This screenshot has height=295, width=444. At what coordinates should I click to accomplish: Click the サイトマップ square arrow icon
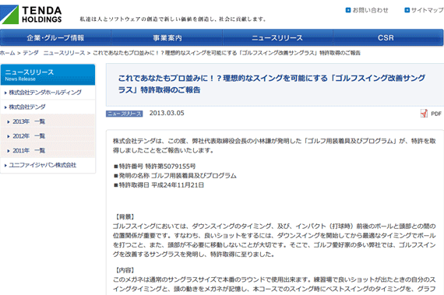(407, 10)
